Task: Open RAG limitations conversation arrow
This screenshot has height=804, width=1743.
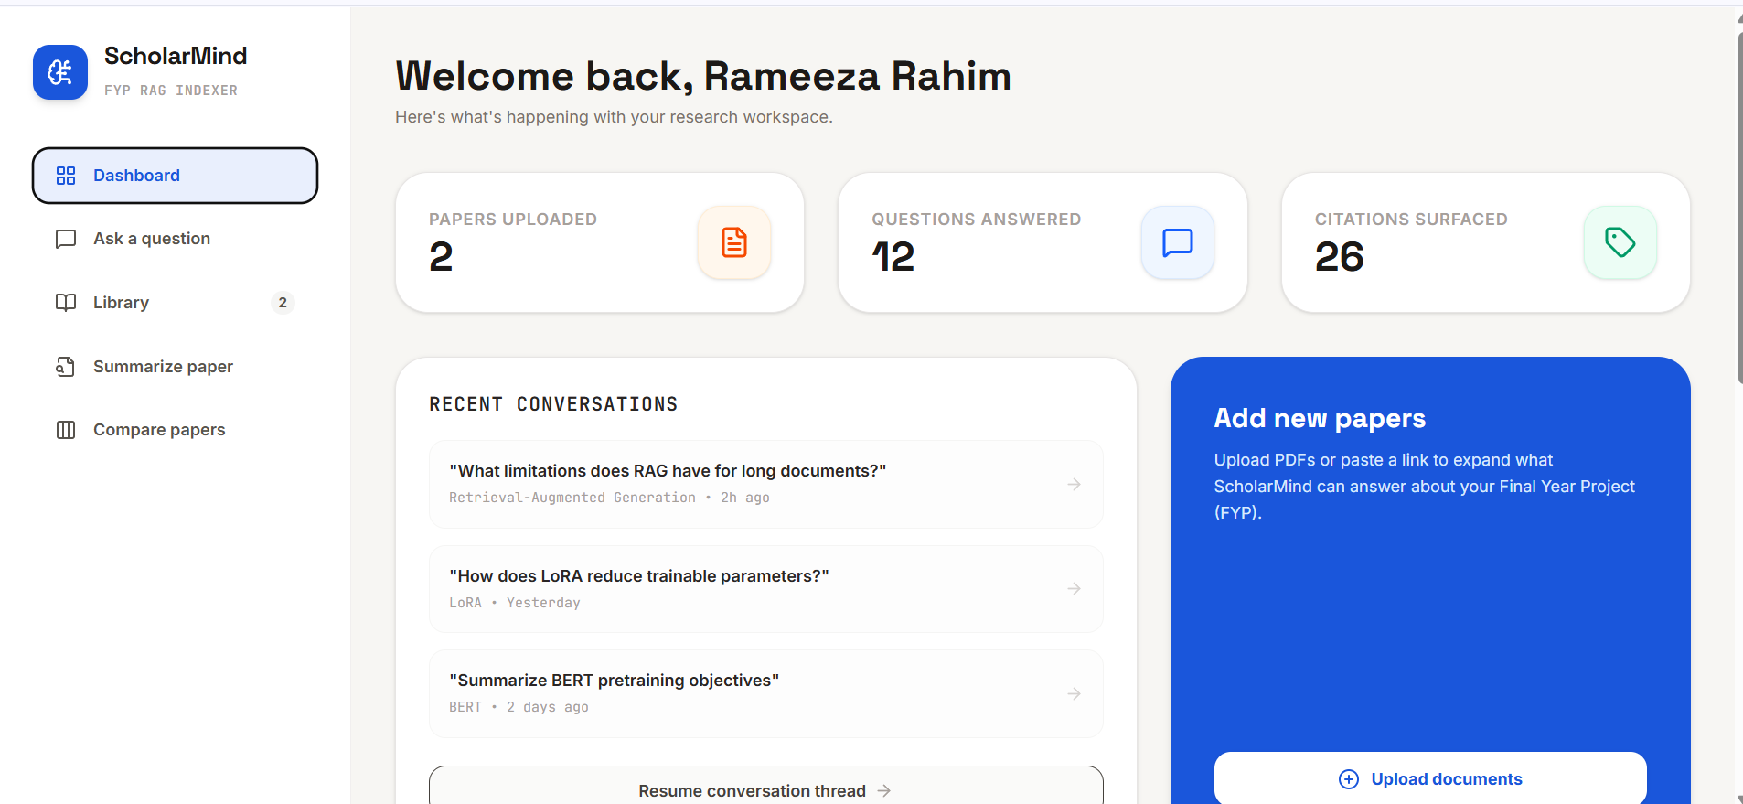Action: tap(1075, 484)
